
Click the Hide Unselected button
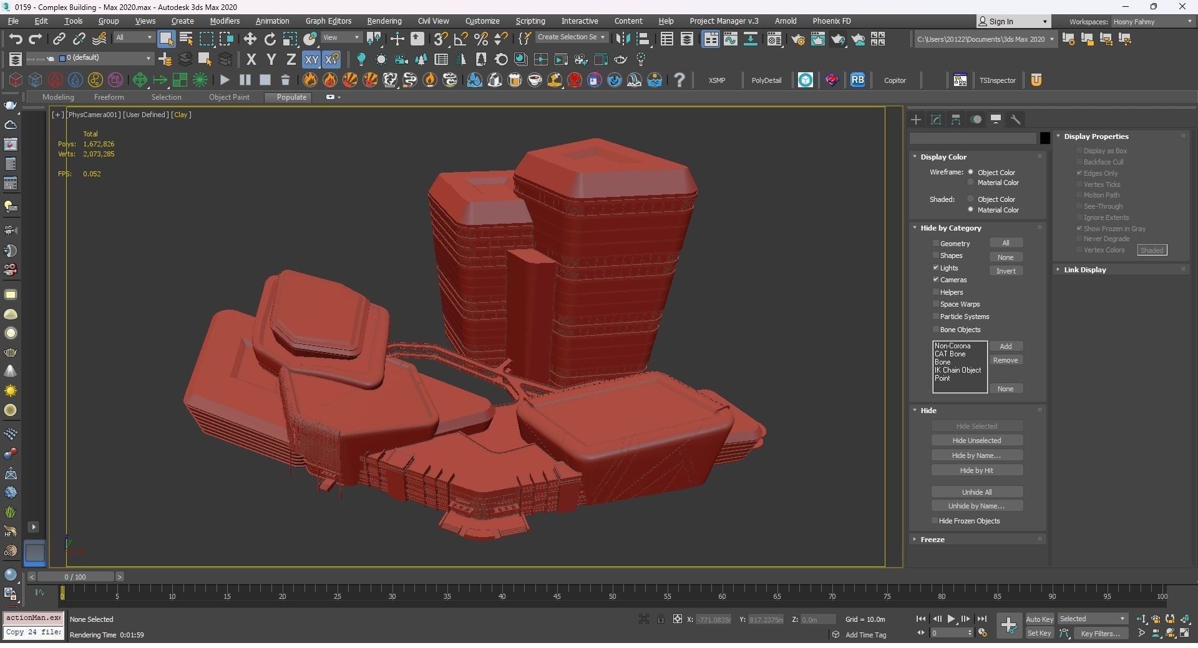coord(976,441)
